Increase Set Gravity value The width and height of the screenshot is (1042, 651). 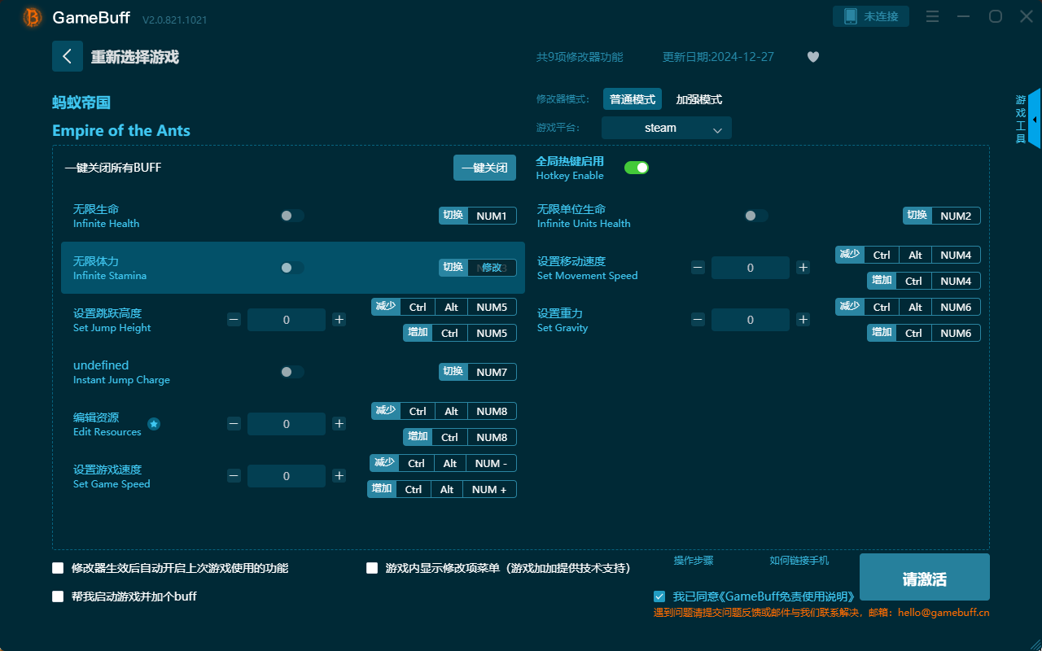tap(803, 320)
